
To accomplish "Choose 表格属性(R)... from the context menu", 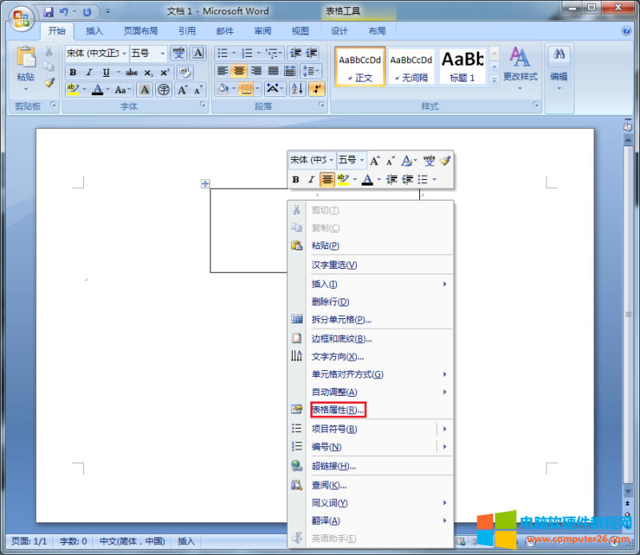I will 338,409.
